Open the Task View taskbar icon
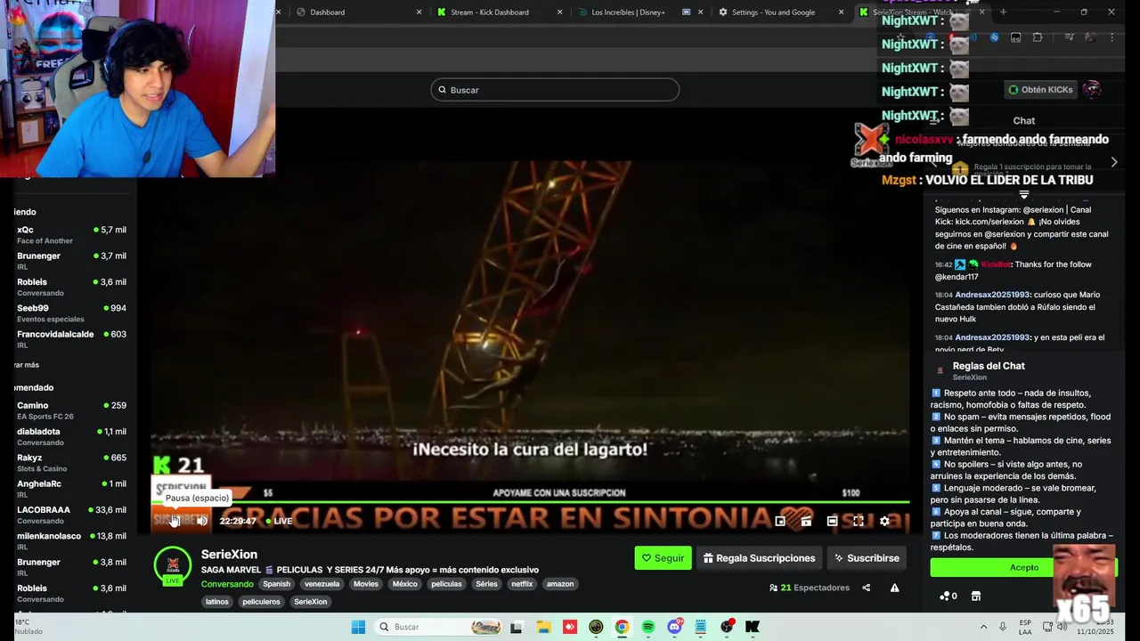The height and width of the screenshot is (641, 1140). point(517,627)
